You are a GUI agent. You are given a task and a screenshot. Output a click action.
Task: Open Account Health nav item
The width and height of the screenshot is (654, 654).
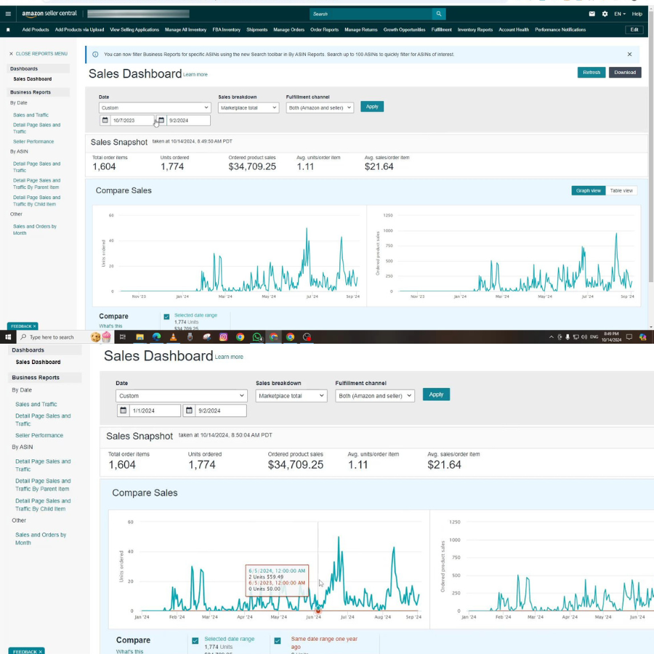point(514,30)
